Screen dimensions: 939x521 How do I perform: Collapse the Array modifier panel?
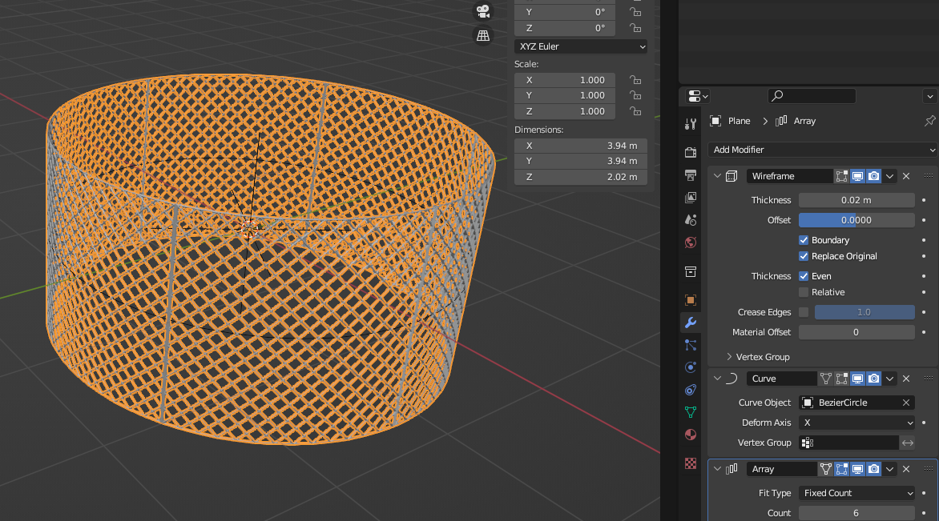(717, 469)
